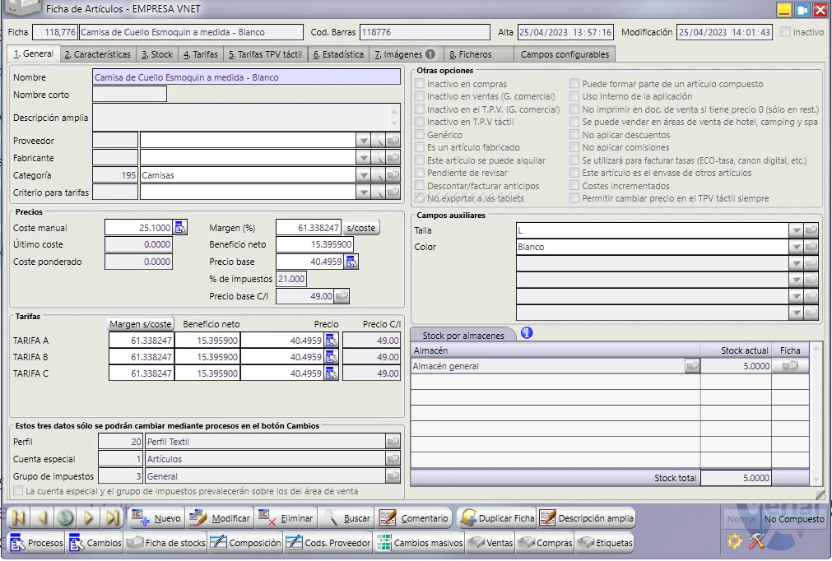Click TARIFA B price calculator icon
This screenshot has width=832, height=561.
pyautogui.click(x=331, y=357)
